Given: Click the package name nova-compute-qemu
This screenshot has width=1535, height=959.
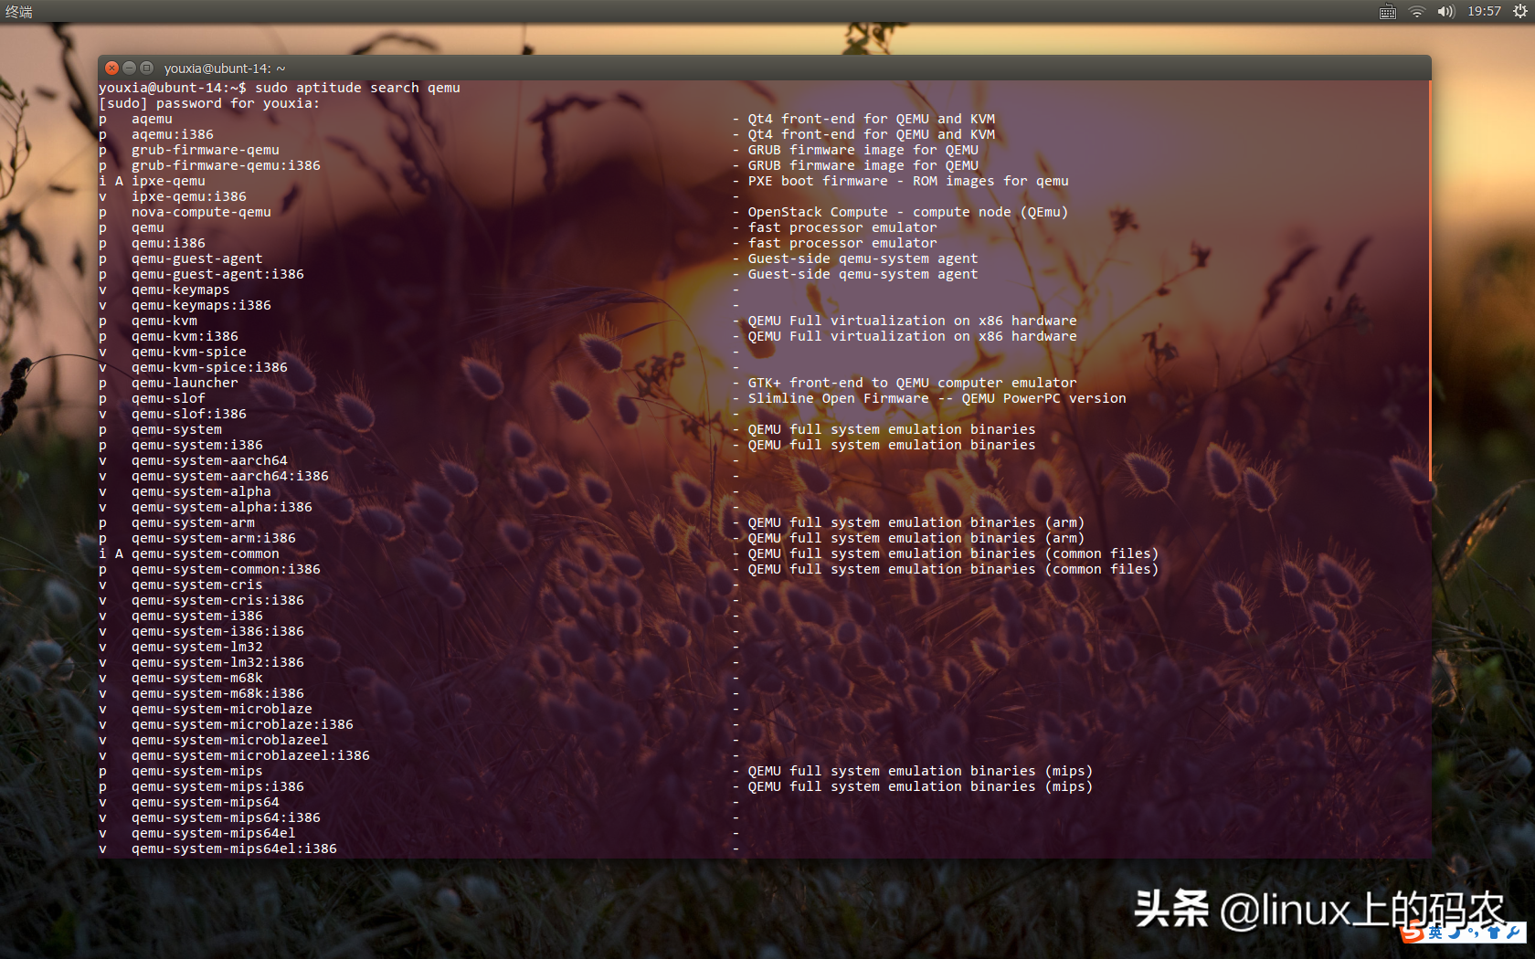Looking at the screenshot, I should (x=201, y=212).
